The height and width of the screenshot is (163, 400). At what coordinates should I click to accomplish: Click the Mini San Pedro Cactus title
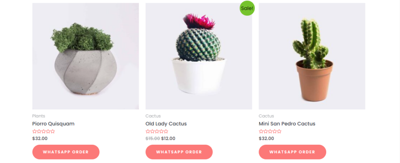pos(287,124)
